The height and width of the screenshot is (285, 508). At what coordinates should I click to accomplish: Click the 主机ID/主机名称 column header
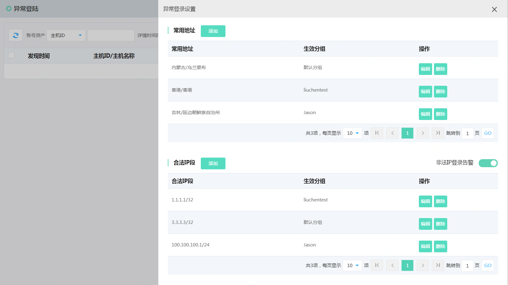point(114,56)
